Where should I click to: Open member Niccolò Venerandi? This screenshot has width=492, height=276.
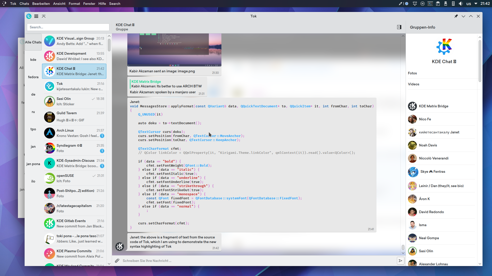(x=441, y=158)
